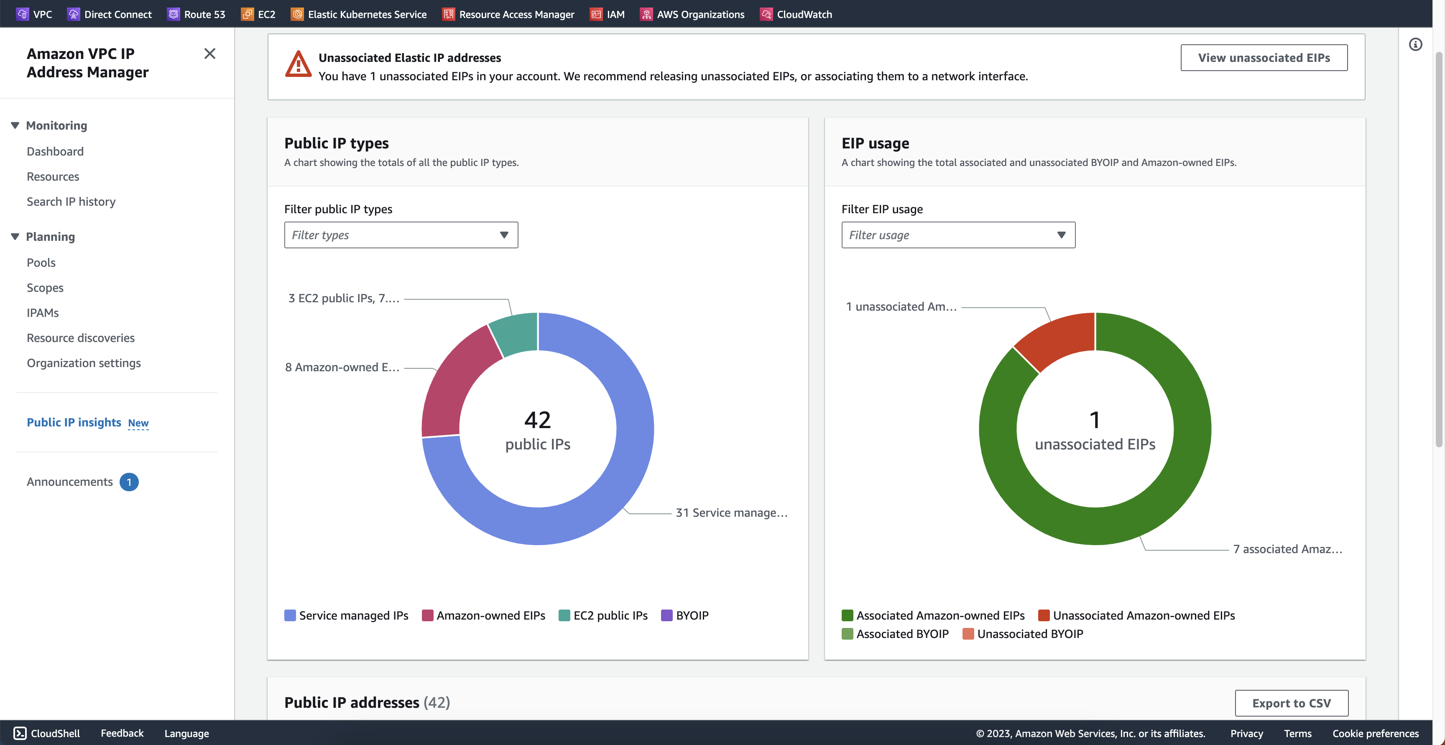Open CloudShell terminal icon in footer
Image resolution: width=1445 pixels, height=745 pixels.
click(x=20, y=733)
